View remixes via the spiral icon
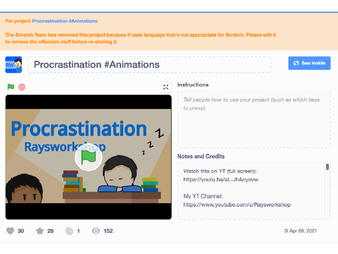The width and height of the screenshot is (338, 254). click(69, 231)
